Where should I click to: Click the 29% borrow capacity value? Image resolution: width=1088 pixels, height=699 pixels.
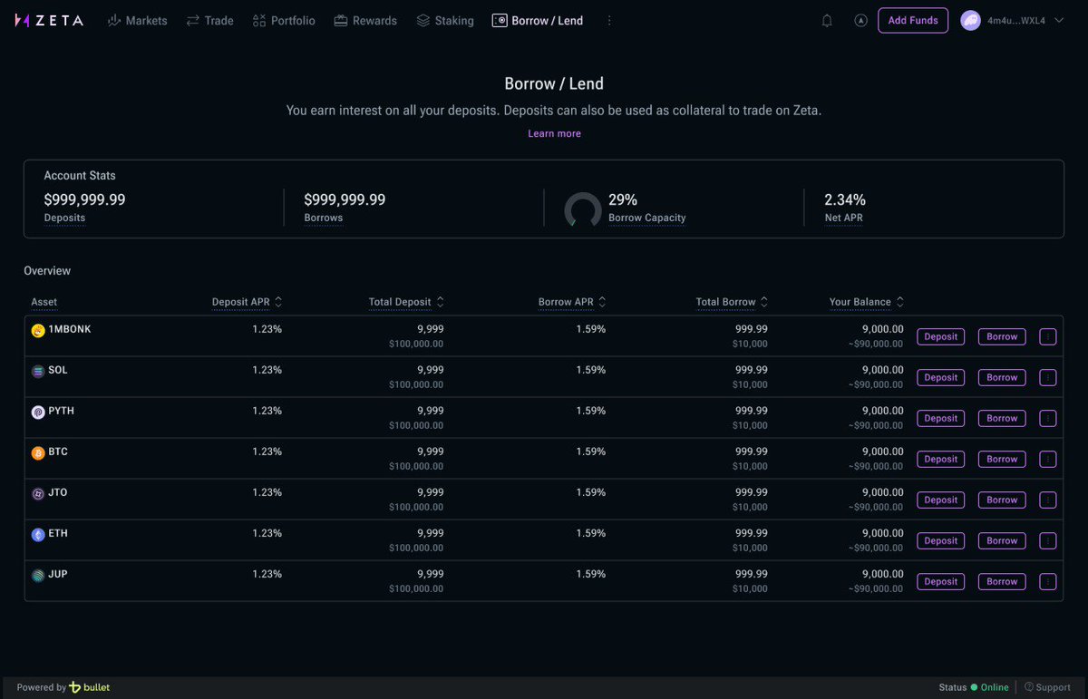click(623, 199)
